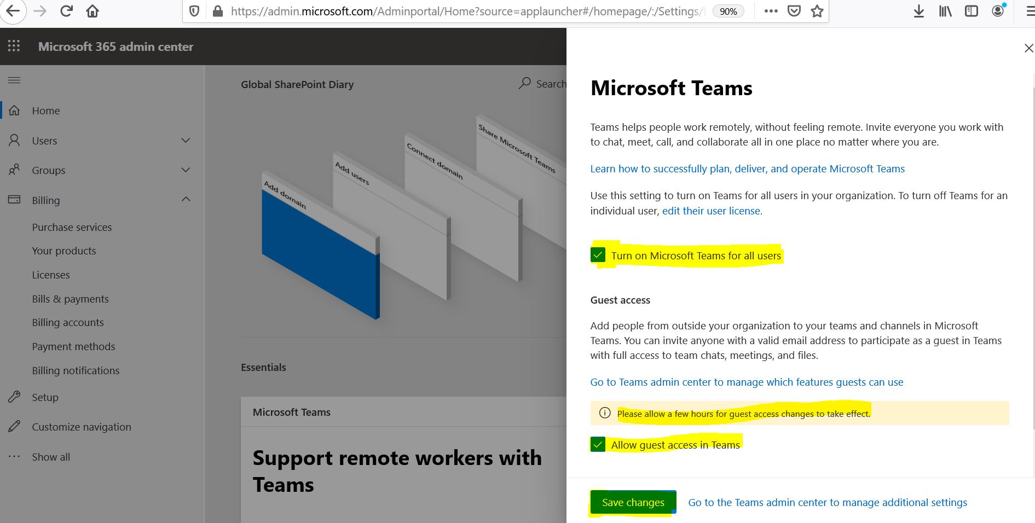Expand the Groups section chevron
1035x523 pixels.
pyautogui.click(x=186, y=170)
